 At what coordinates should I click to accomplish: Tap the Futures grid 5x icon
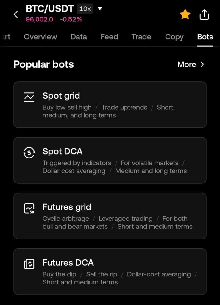click(29, 208)
